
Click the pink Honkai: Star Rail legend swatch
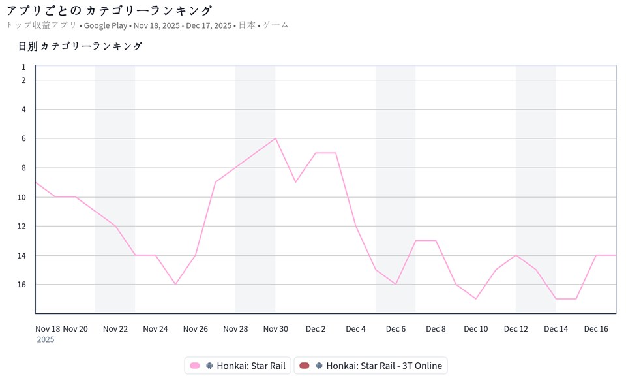click(195, 366)
